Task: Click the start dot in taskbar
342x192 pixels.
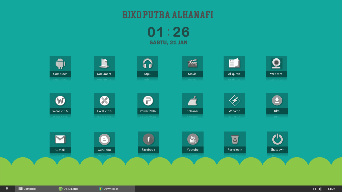Action: point(7,188)
